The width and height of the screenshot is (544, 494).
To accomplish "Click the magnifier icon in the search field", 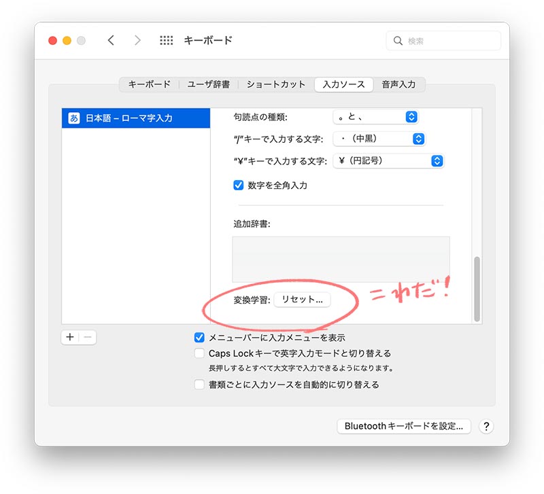I will coord(398,40).
